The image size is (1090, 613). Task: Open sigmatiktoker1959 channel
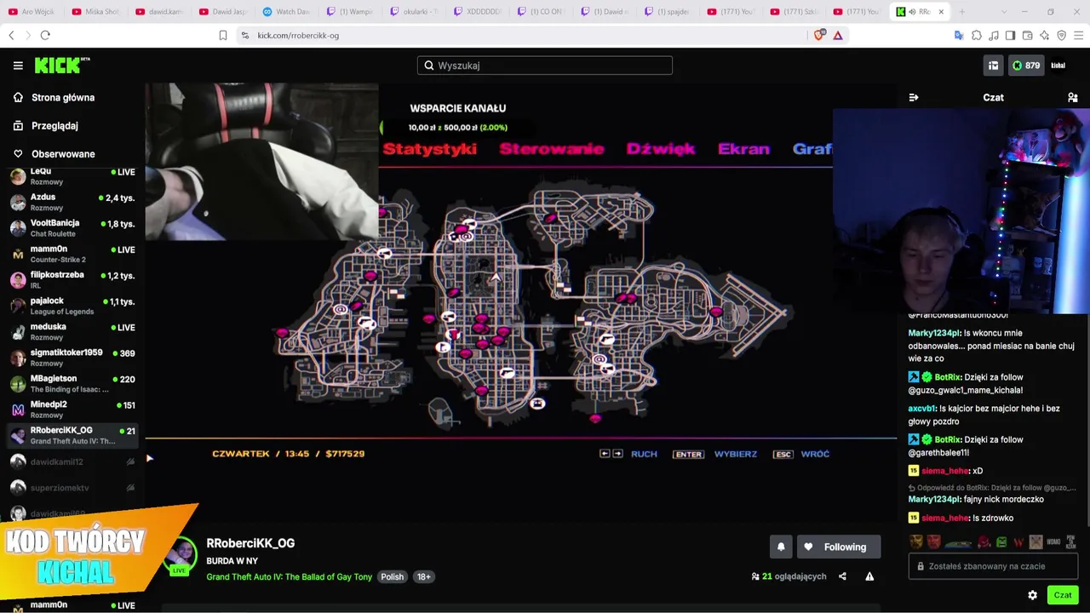[x=72, y=358]
